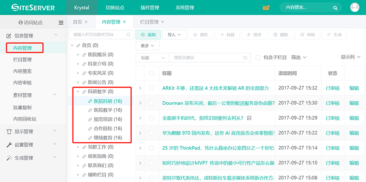Click search icon in keyword search field

click(x=245, y=58)
